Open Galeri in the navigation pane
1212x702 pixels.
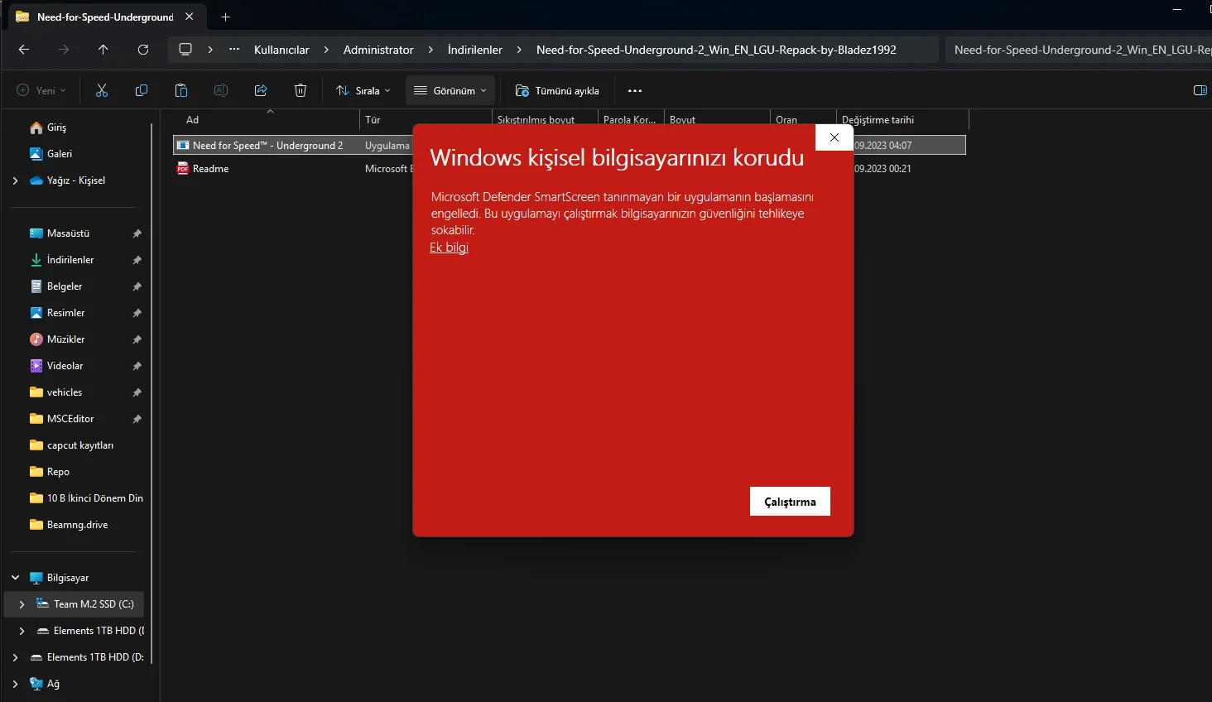[60, 154]
